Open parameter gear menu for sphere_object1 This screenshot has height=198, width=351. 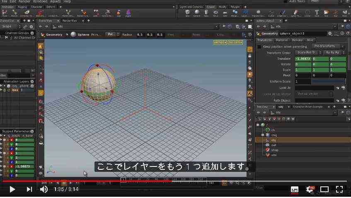coord(330,34)
